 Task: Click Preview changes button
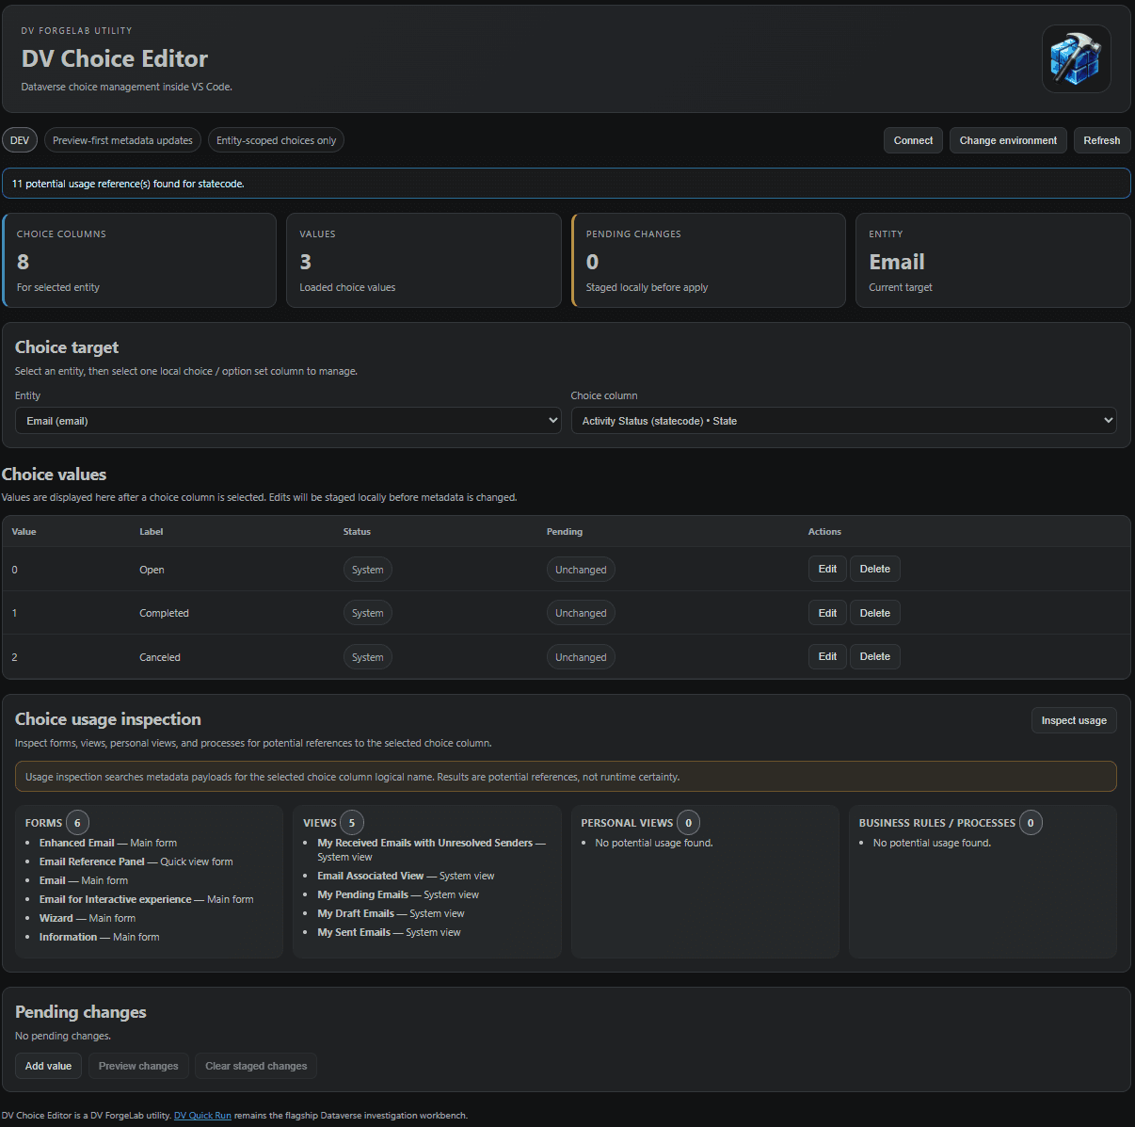coord(138,1066)
